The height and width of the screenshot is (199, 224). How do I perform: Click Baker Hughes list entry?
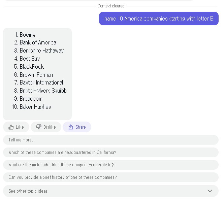(x=35, y=107)
